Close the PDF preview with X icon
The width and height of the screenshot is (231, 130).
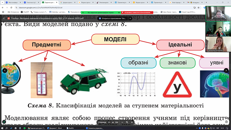tap(4, 18)
